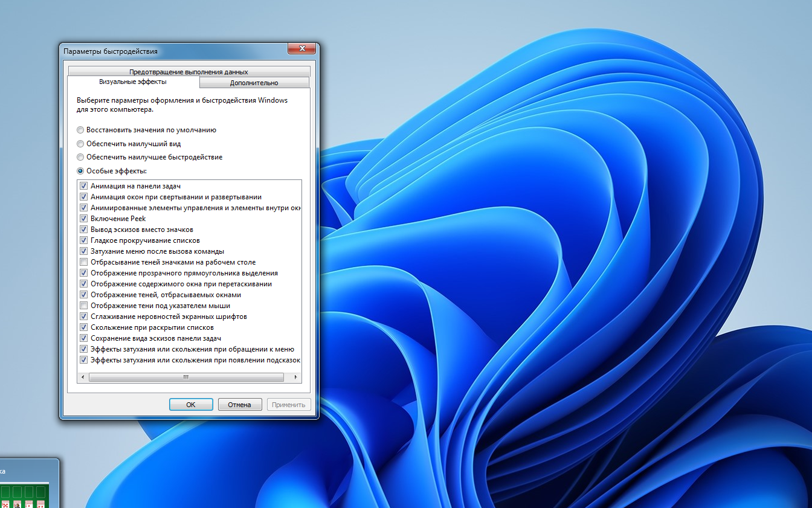Toggle Гладкое прокручивание списков
The height and width of the screenshot is (508, 812).
pyautogui.click(x=83, y=240)
